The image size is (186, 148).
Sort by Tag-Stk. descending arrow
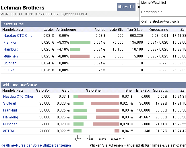tap(142, 30)
